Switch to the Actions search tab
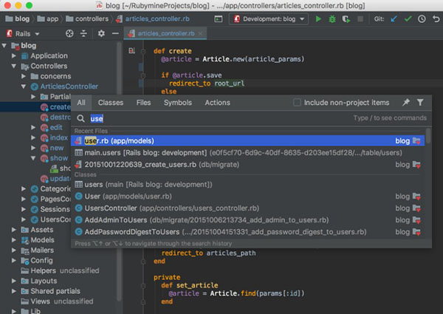Image resolution: width=443 pixels, height=314 pixels. pyautogui.click(x=217, y=102)
